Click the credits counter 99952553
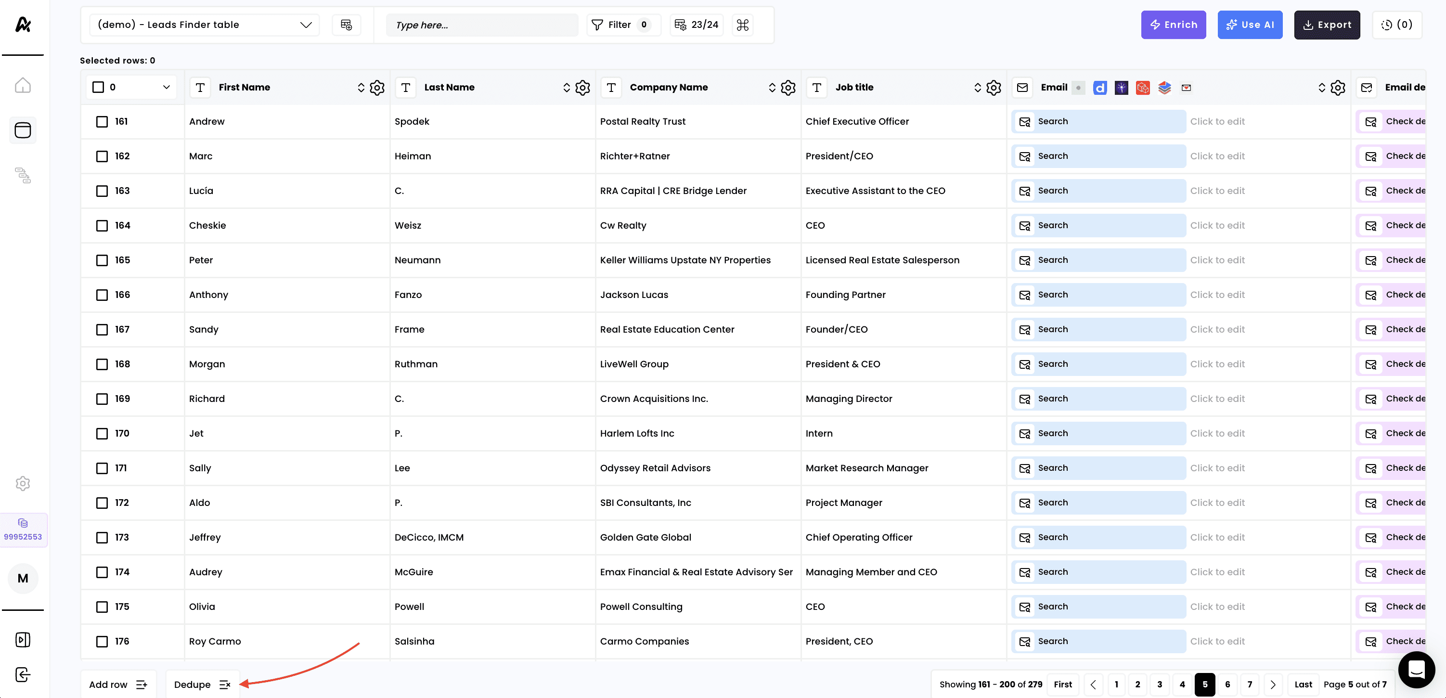1446x698 pixels. coord(23,530)
